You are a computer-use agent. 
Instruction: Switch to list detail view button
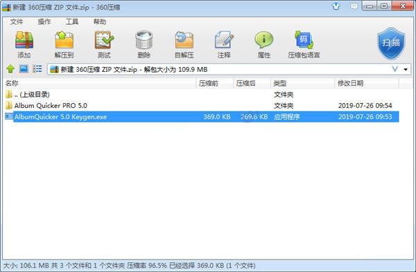click(37, 69)
